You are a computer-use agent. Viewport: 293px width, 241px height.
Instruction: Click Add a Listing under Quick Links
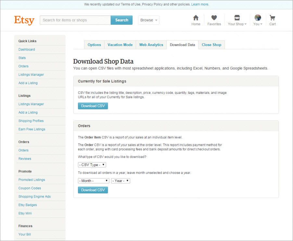[x=28, y=83]
